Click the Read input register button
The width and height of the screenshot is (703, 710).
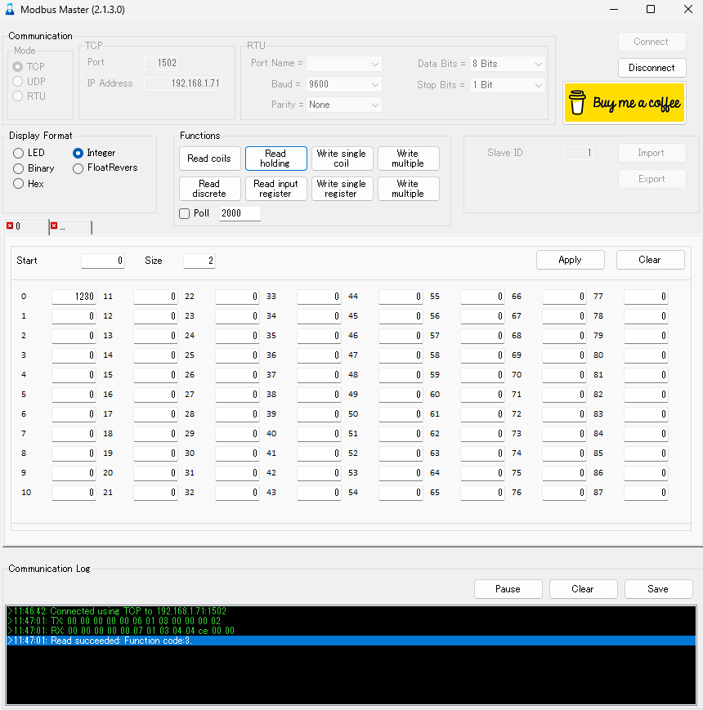275,189
